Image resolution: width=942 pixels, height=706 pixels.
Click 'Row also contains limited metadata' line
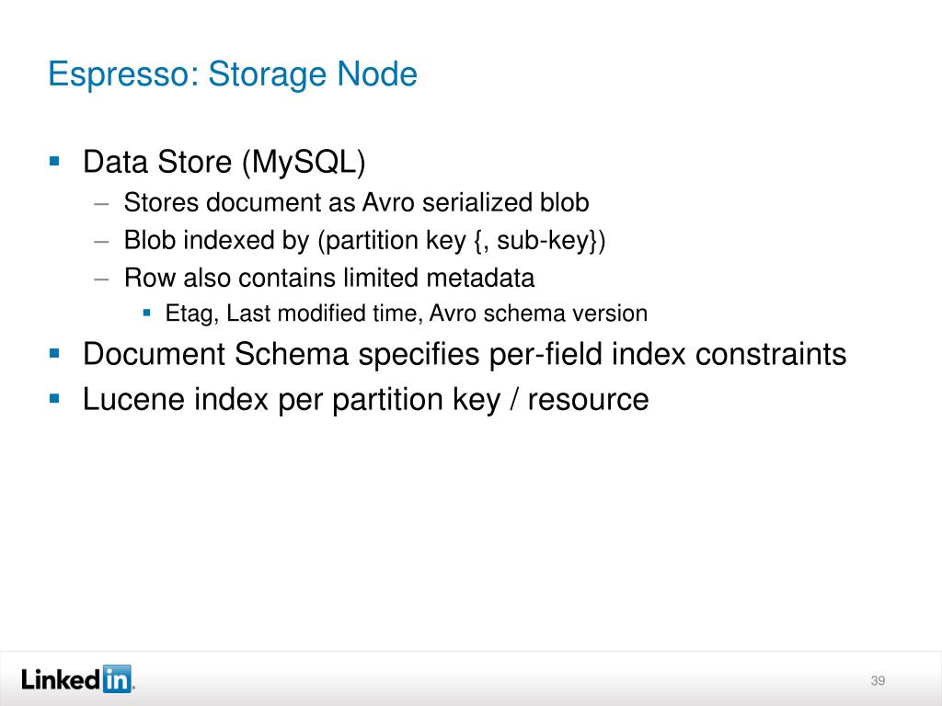(x=329, y=278)
